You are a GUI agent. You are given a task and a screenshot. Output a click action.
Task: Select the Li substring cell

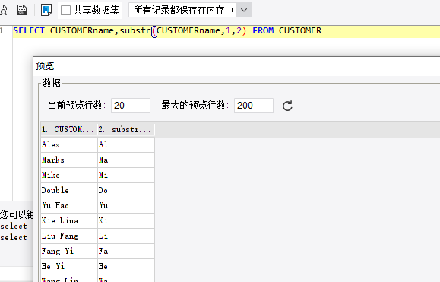[126, 236]
